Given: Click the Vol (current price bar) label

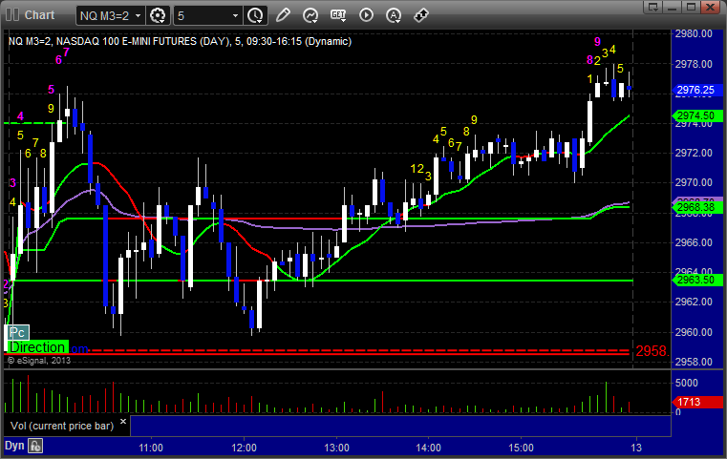Looking at the screenshot, I should (x=62, y=426).
